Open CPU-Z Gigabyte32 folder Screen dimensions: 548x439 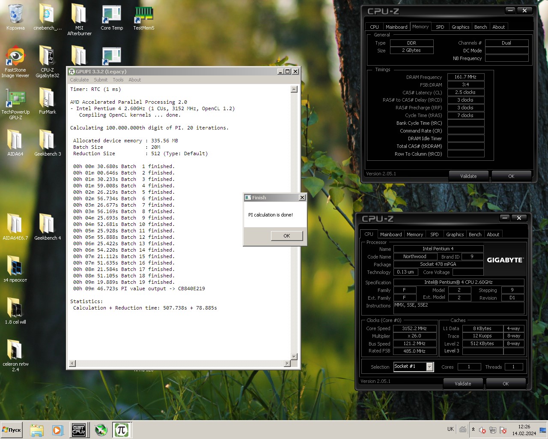[x=47, y=62]
